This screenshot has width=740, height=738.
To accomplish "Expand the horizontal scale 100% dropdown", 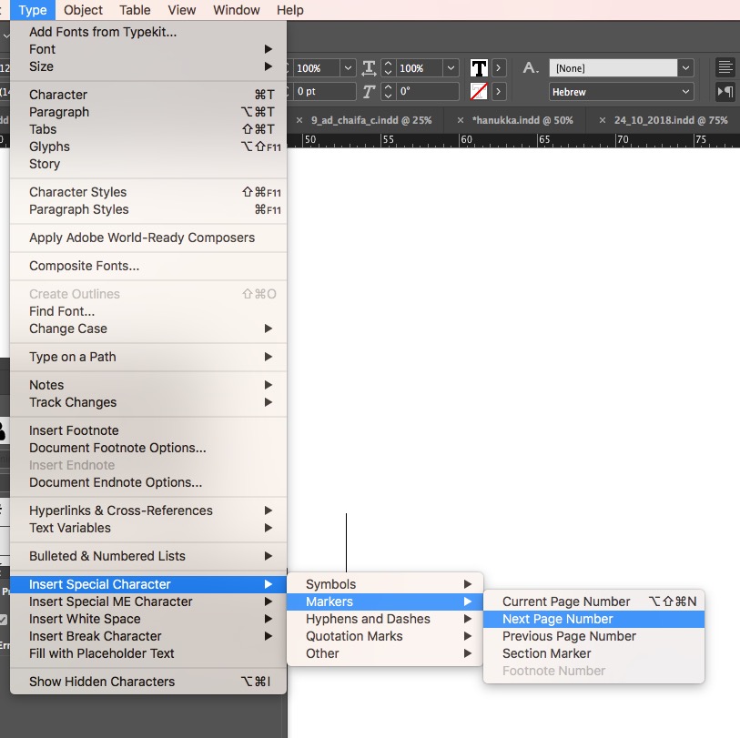I will pyautogui.click(x=451, y=68).
